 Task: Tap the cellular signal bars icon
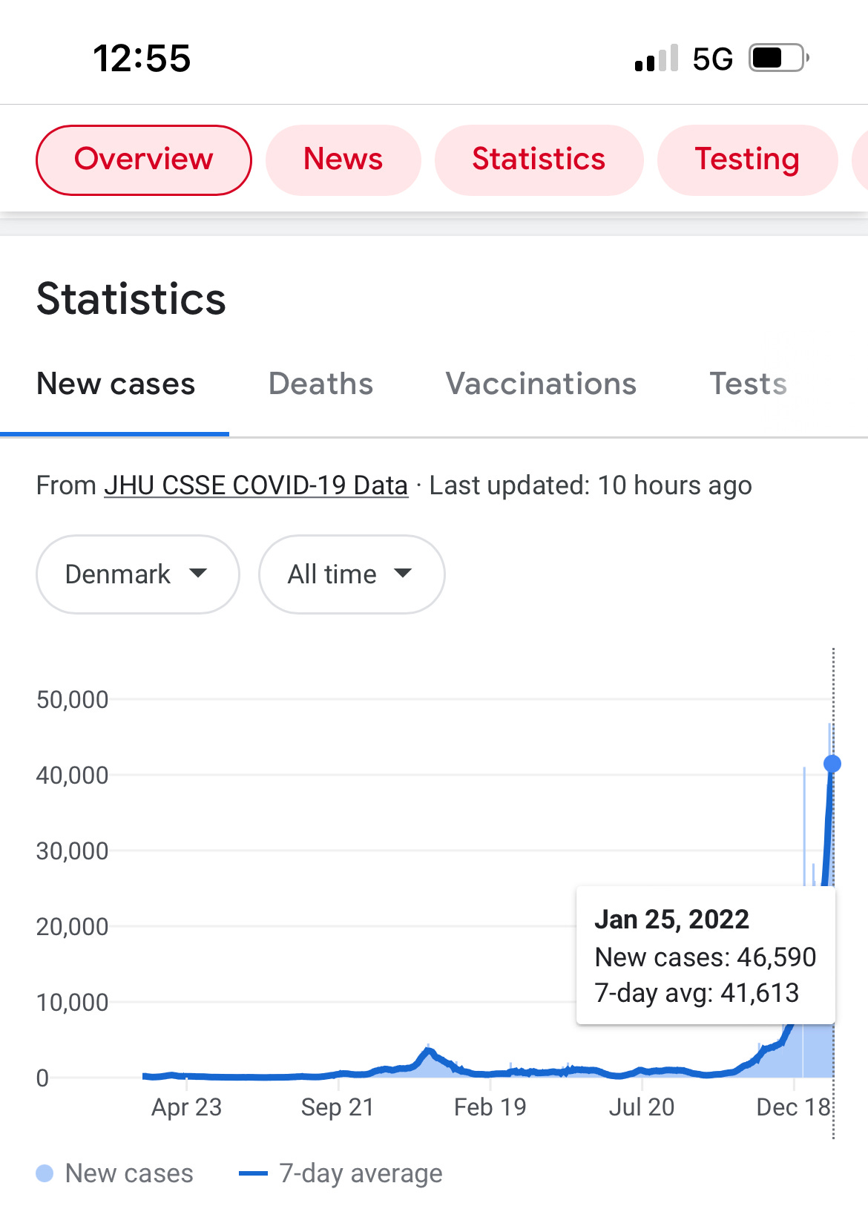657,58
